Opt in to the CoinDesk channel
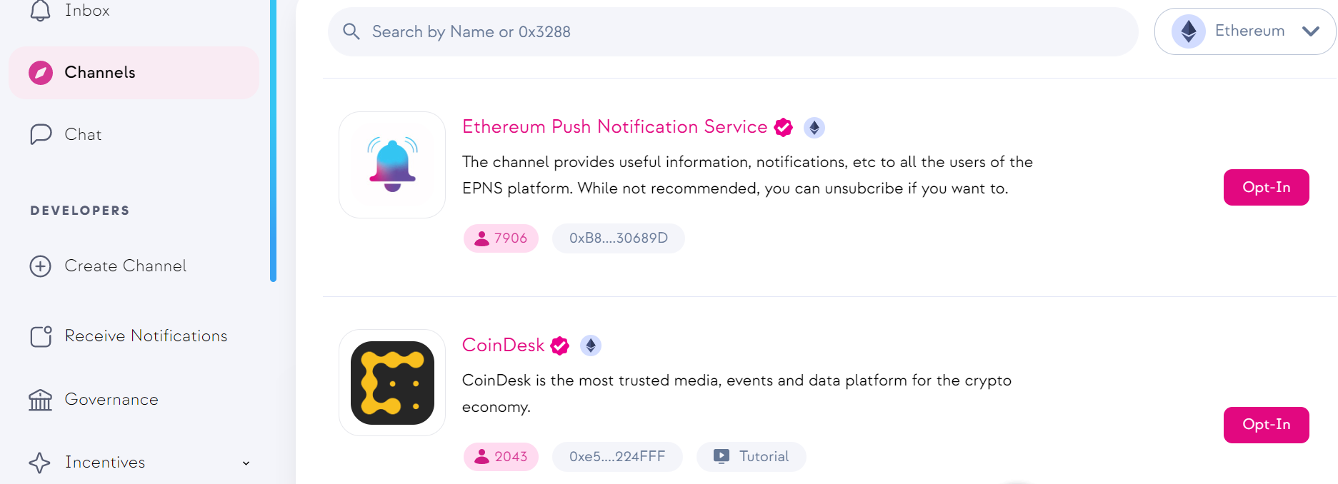This screenshot has width=1338, height=484. (x=1266, y=425)
